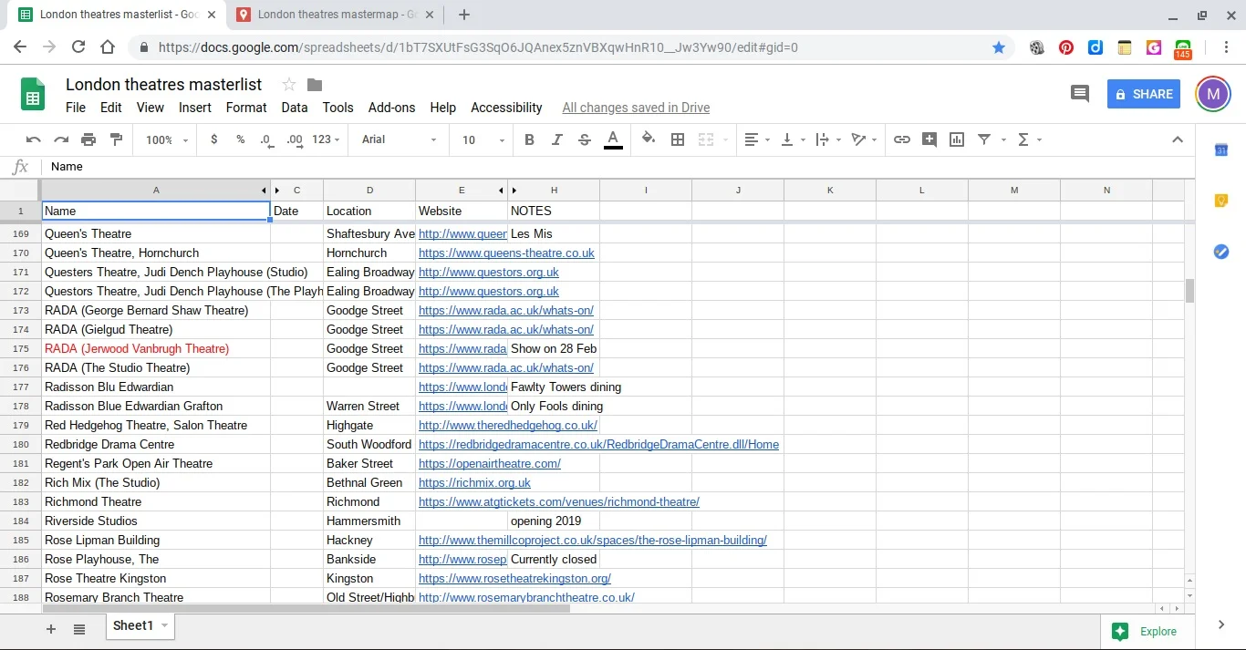The width and height of the screenshot is (1246, 650).
Task: Click the move to folder icon
Action: (315, 85)
